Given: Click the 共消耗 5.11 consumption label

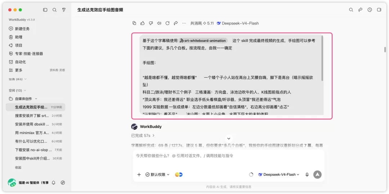Looking at the screenshot, I should [202, 23].
